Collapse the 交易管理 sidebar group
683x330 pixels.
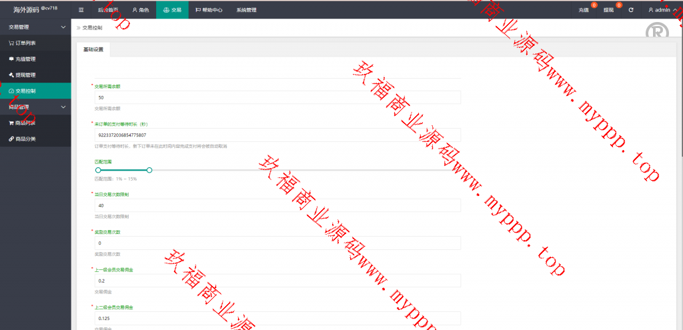[63, 27]
